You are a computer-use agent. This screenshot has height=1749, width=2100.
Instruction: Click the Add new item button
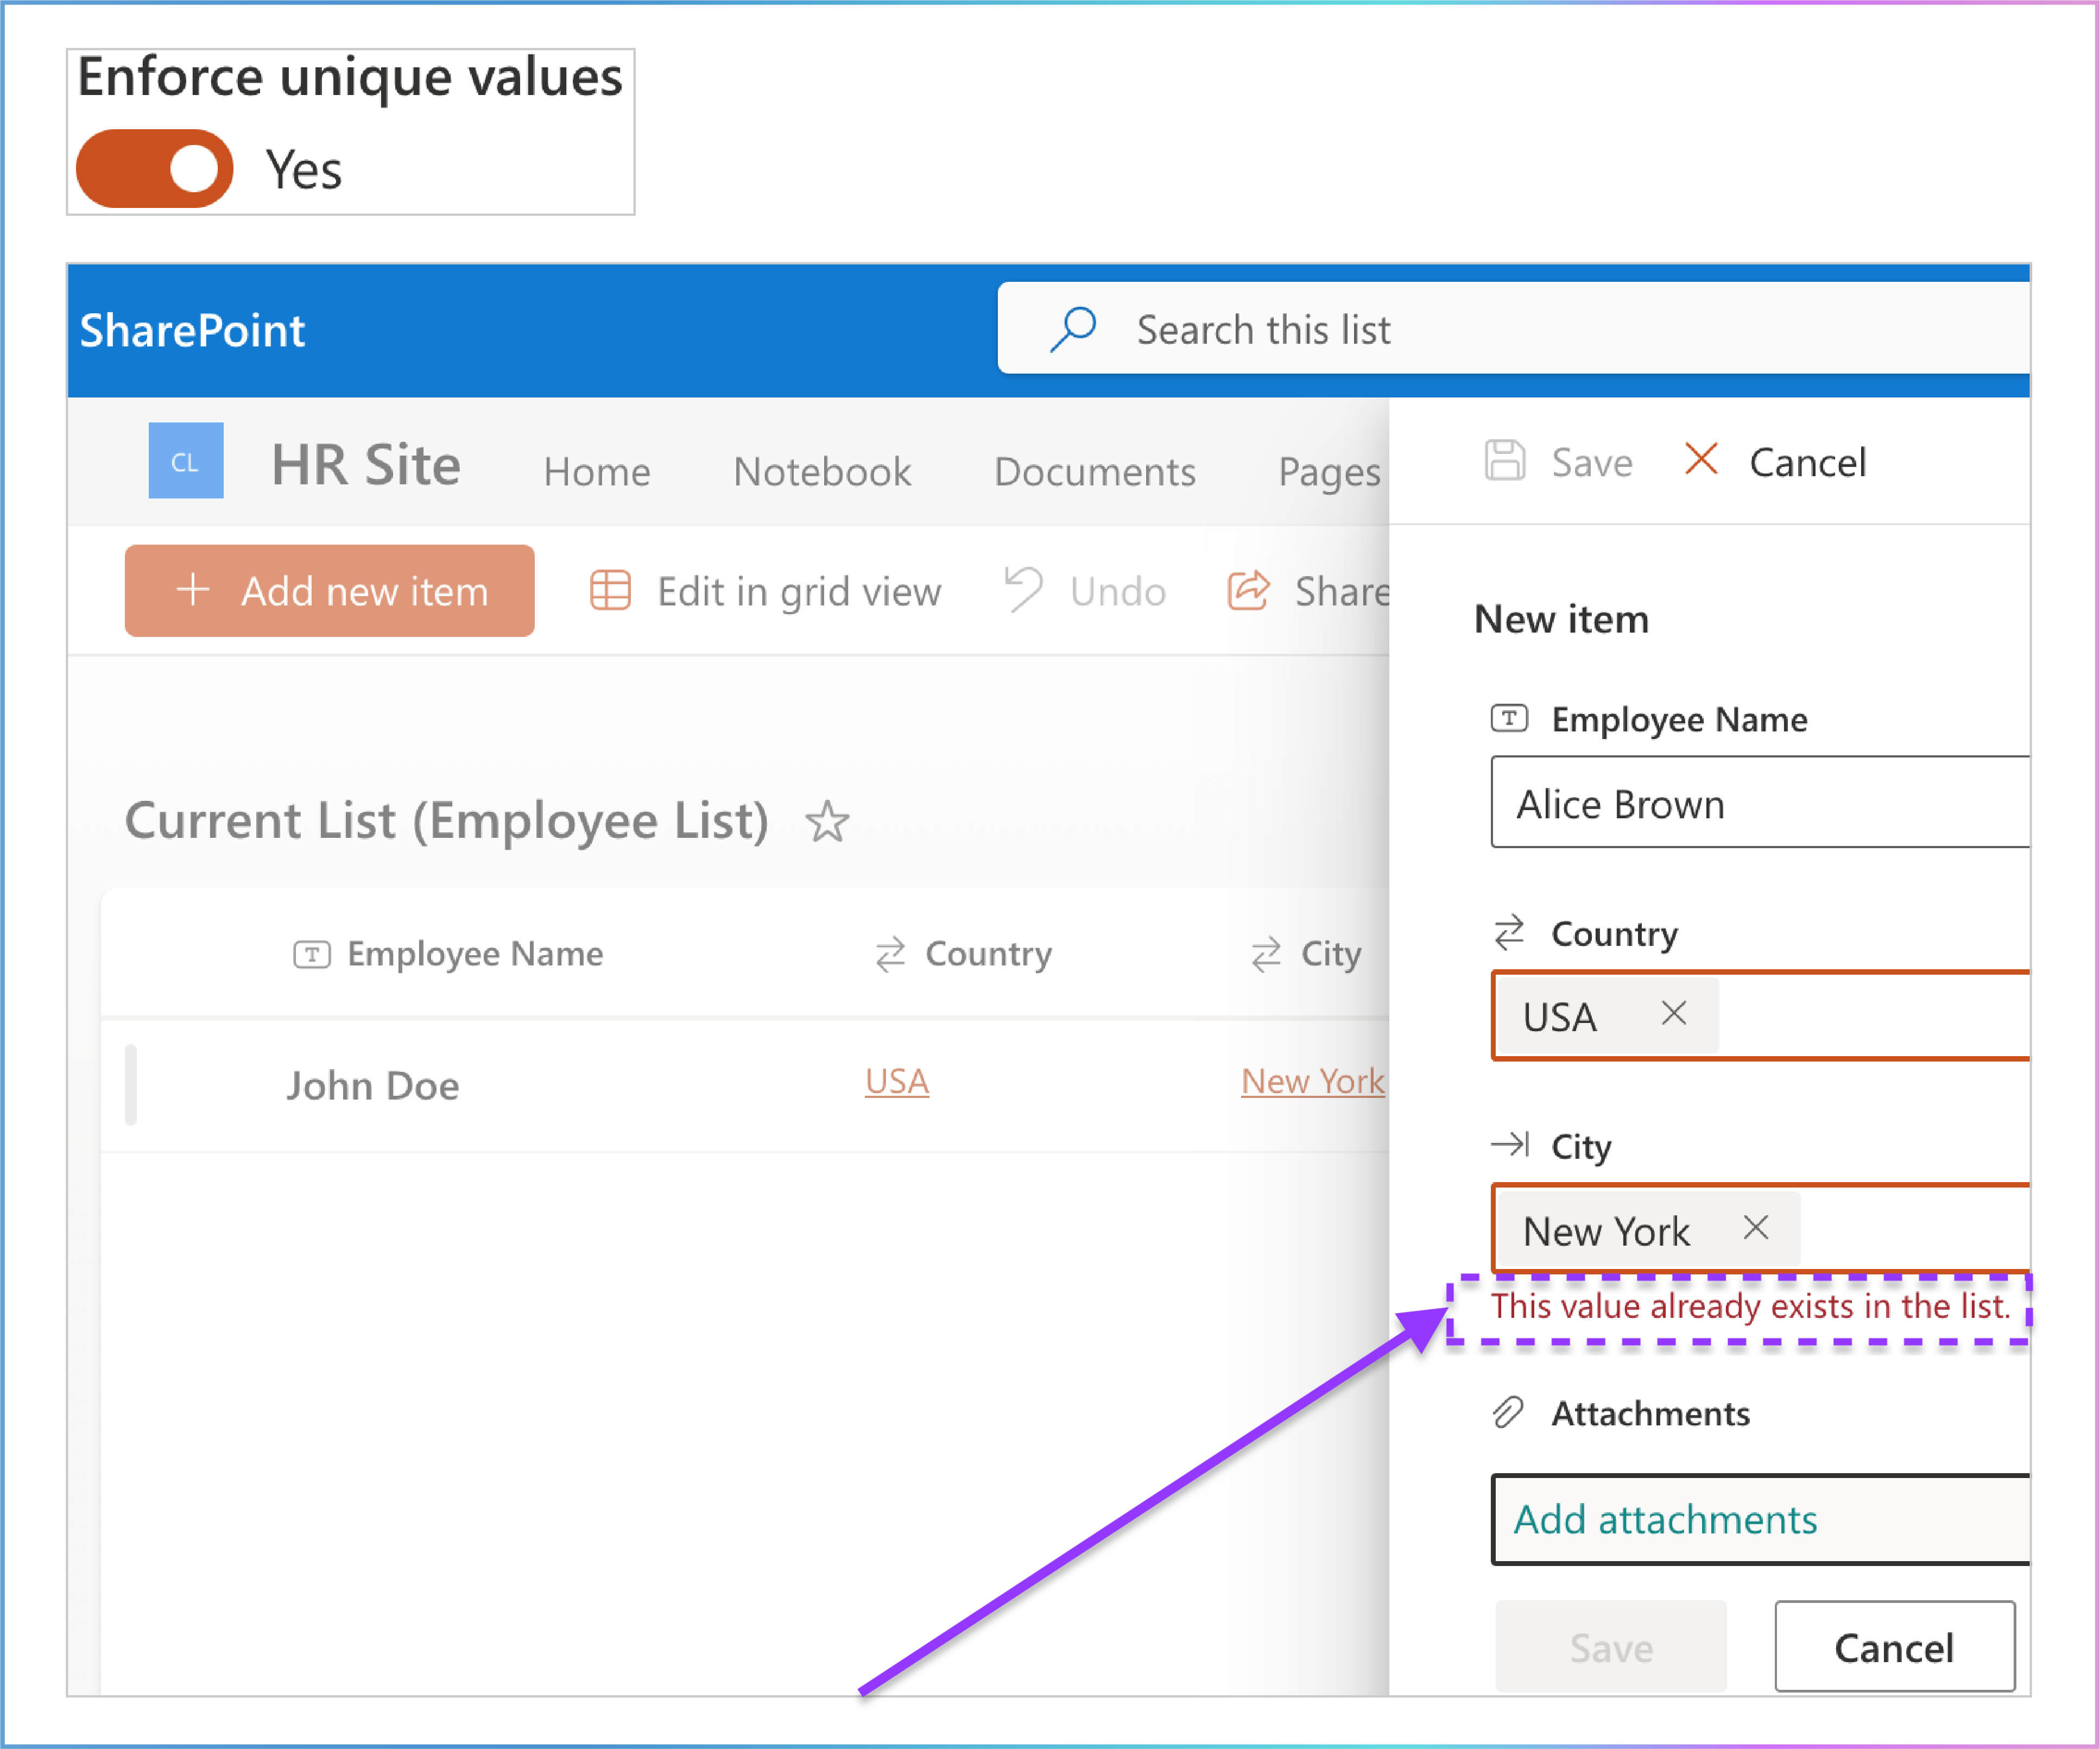tap(329, 591)
